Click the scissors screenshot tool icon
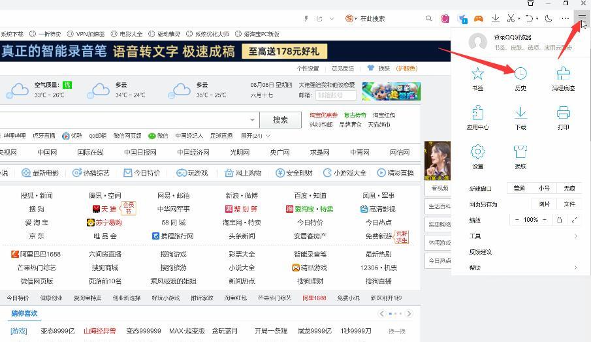The height and width of the screenshot is (342, 591). click(x=511, y=18)
